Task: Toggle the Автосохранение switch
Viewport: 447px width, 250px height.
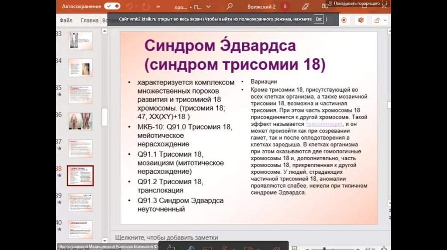Action: pyautogui.click(x=112, y=7)
